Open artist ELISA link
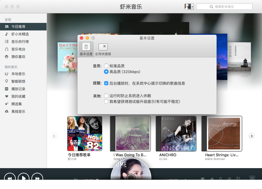The image size is (262, 189). (x=163, y=159)
